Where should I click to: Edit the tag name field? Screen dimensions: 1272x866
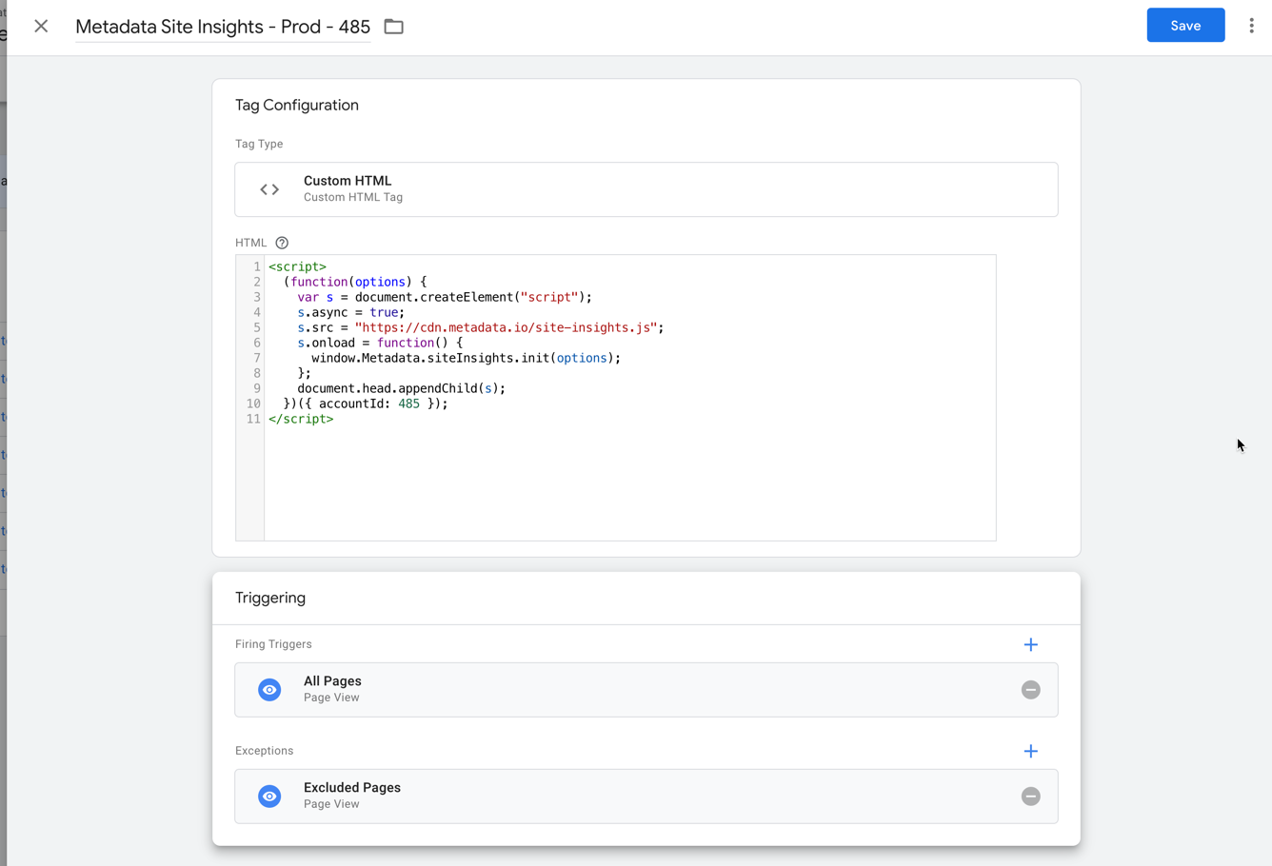[222, 27]
